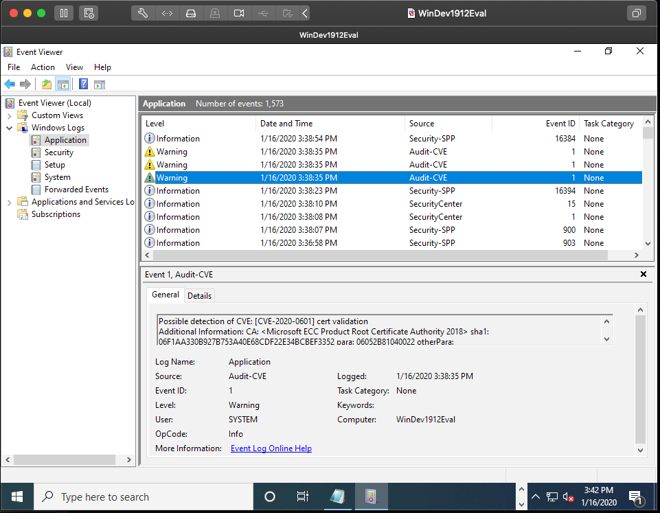Toggle Show/Hide Console Tree toolbar button
660x513 pixels.
[x=63, y=84]
